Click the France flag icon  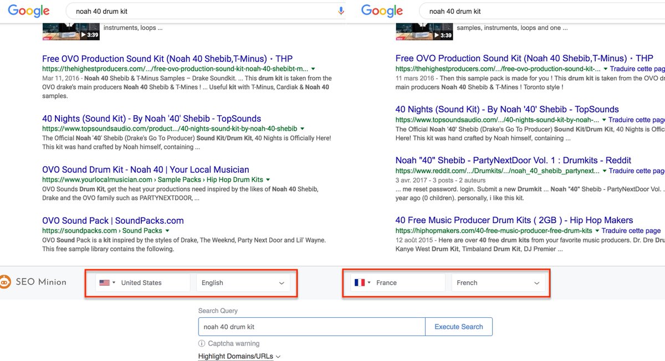click(x=359, y=282)
